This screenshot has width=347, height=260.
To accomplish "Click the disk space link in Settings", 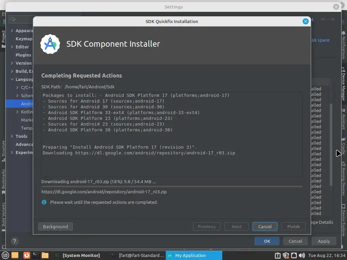I will pyautogui.click(x=320, y=40).
